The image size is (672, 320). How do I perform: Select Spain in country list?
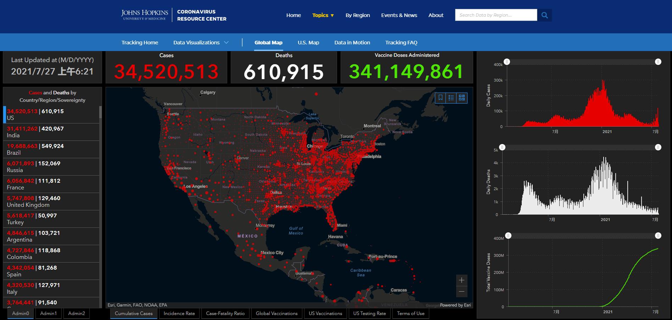tap(51, 271)
